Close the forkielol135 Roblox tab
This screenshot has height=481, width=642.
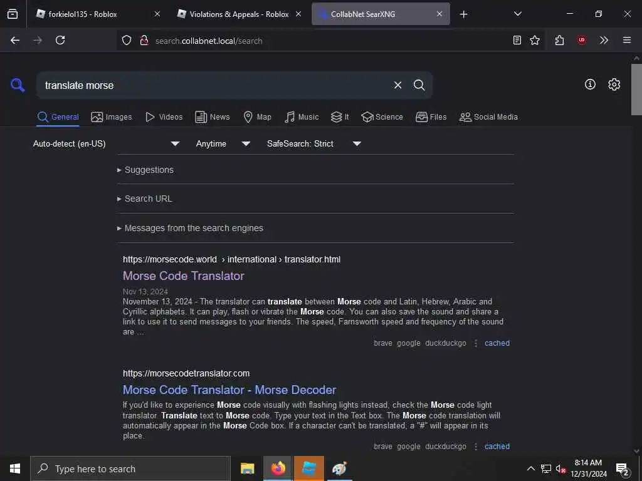click(157, 14)
